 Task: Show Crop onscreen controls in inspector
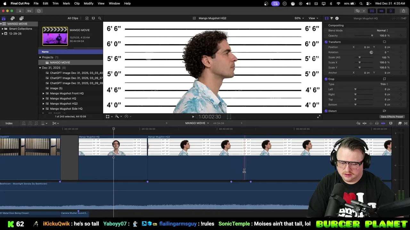pyautogui.click(x=384, y=79)
